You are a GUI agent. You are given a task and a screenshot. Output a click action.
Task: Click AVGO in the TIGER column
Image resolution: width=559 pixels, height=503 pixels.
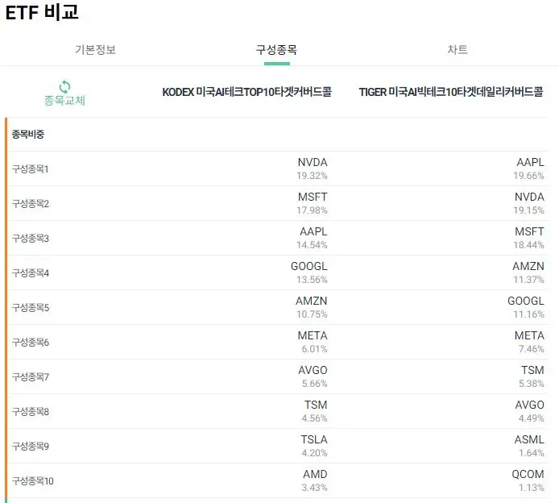(529, 405)
